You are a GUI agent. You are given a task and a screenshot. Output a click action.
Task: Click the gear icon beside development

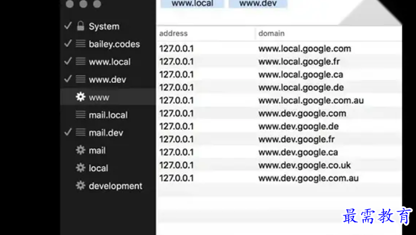[81, 186]
